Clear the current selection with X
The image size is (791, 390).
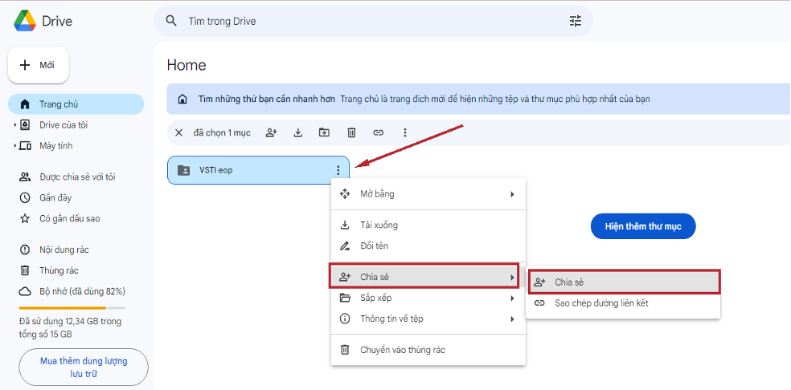[x=178, y=132]
